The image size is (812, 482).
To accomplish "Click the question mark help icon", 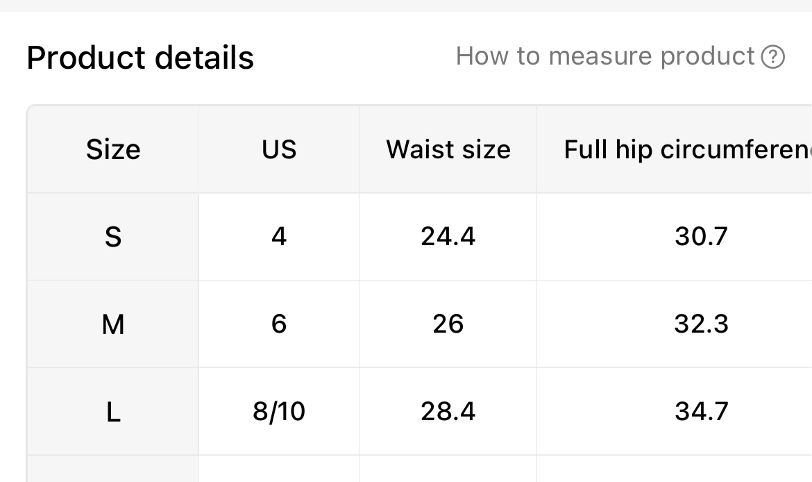I will [x=772, y=57].
